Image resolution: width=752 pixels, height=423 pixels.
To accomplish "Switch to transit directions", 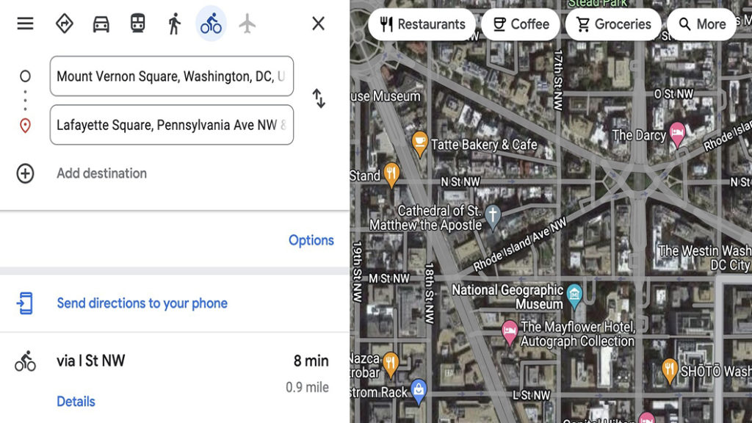I will [137, 23].
